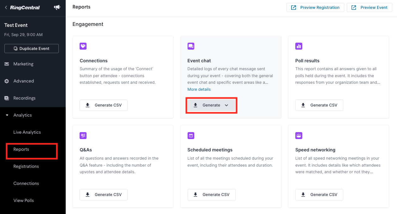The width and height of the screenshot is (397, 214).
Task: Click Preview Registration button
Action: [315, 8]
